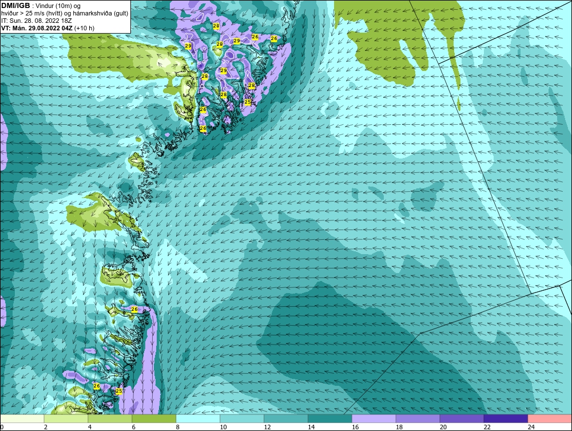The width and height of the screenshot is (572, 431).
Task: Click the 10–12 m/s turquoise legend swatch
Action: (242, 418)
